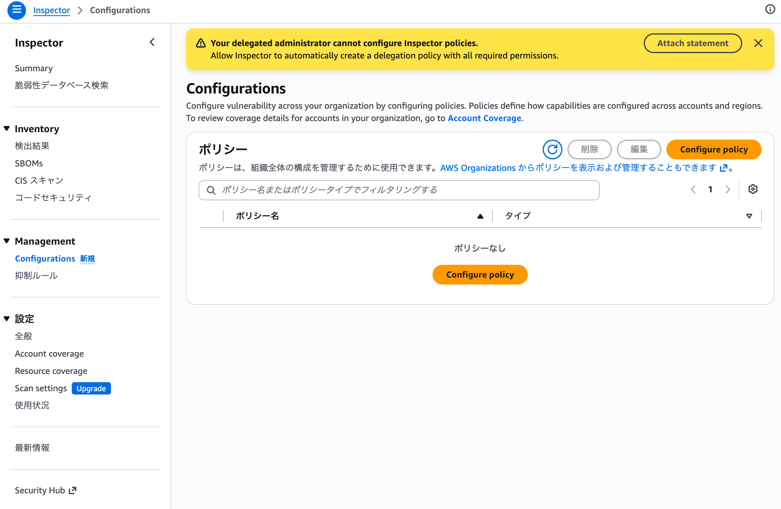The image size is (781, 509).
Task: Sort by policy name ascending arrow
Action: [480, 216]
